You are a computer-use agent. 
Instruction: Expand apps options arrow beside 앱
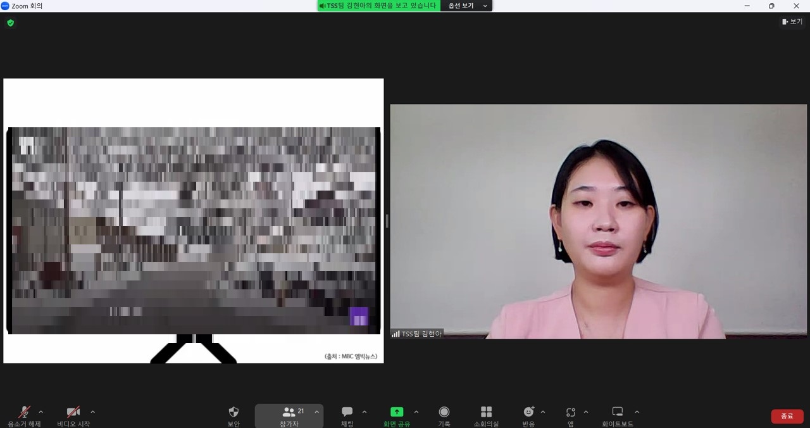[x=585, y=412]
